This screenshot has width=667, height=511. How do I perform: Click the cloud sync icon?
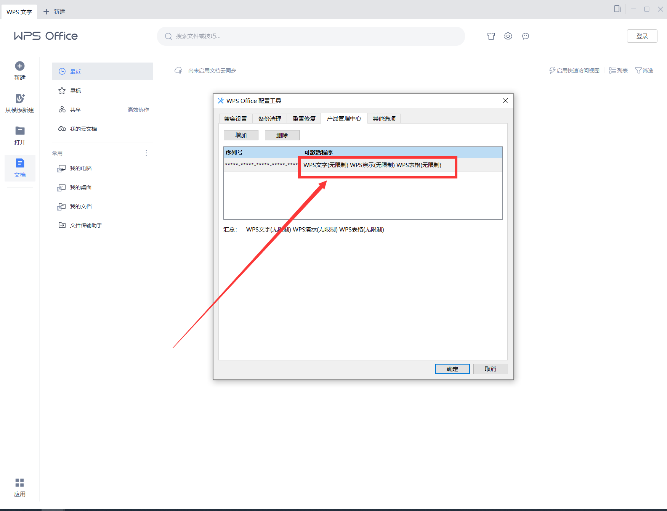pos(178,71)
